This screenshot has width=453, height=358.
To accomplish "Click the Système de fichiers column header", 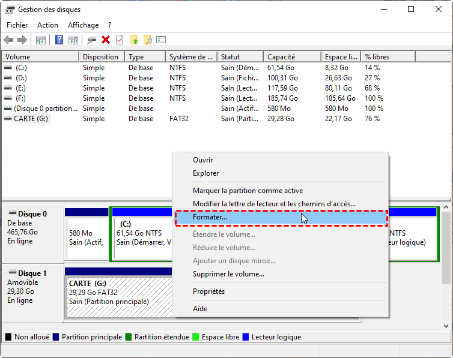I will coord(190,57).
